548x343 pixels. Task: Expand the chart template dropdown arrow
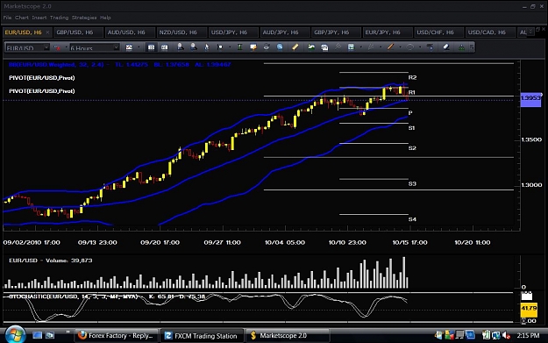coord(360,46)
